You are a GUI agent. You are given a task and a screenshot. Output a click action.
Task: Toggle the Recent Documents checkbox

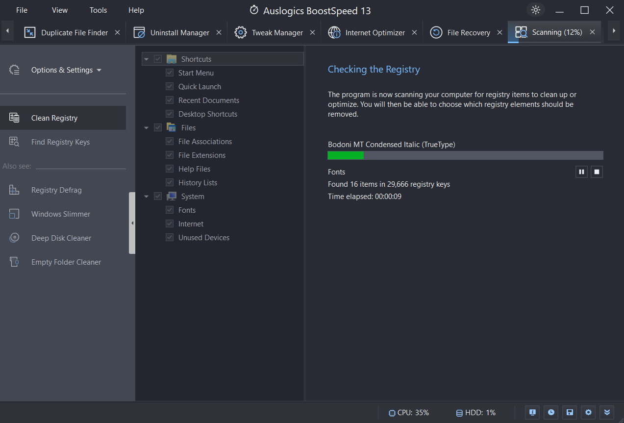(170, 100)
